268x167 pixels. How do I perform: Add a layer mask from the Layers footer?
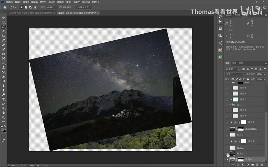[243, 165]
